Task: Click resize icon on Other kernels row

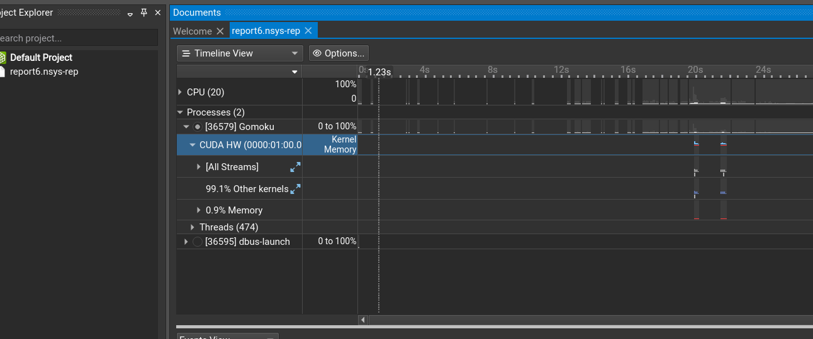Action: point(294,188)
